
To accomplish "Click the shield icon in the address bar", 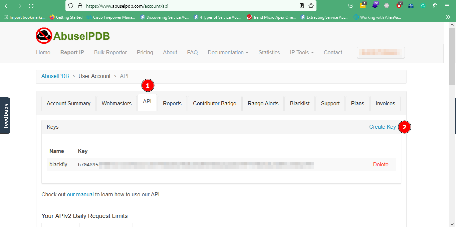I will [x=70, y=6].
